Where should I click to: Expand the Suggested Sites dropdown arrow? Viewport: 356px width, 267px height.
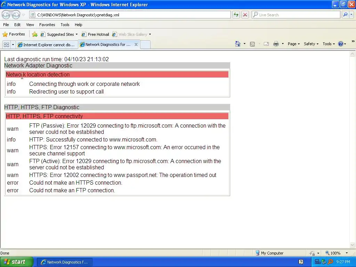pyautogui.click(x=76, y=34)
